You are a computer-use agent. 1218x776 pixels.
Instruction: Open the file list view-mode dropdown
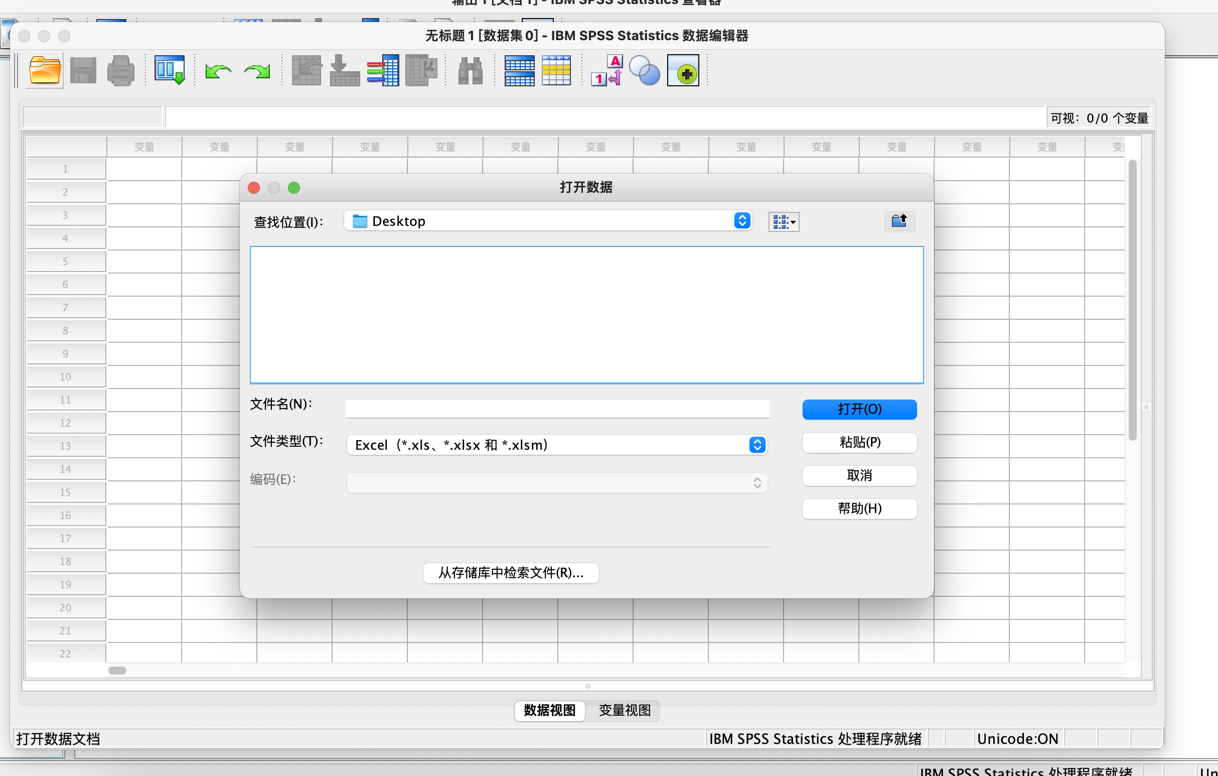coord(784,222)
